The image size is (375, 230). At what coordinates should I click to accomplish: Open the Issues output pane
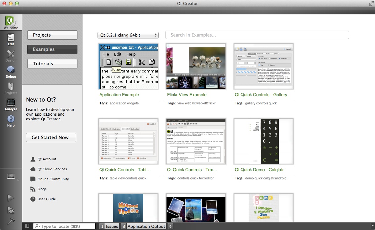(x=109, y=226)
